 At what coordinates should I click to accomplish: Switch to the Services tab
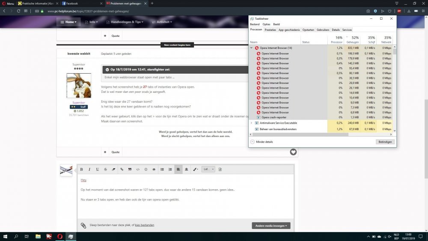coord(347,30)
